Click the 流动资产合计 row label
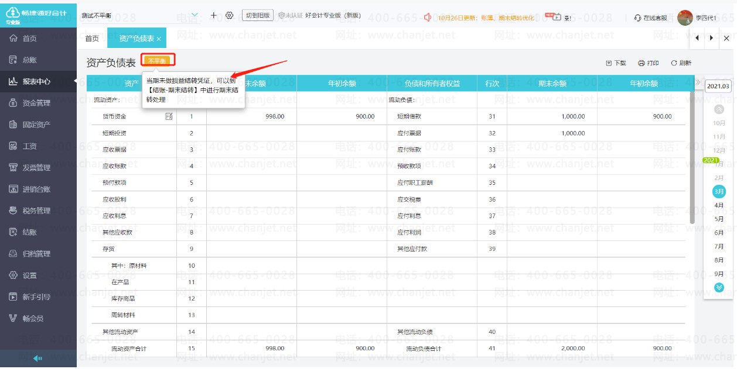 129,349
